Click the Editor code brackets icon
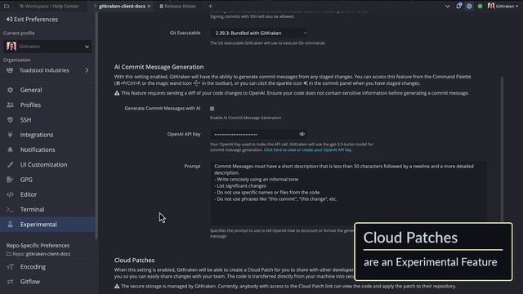The height and width of the screenshot is (294, 523). pos(11,194)
